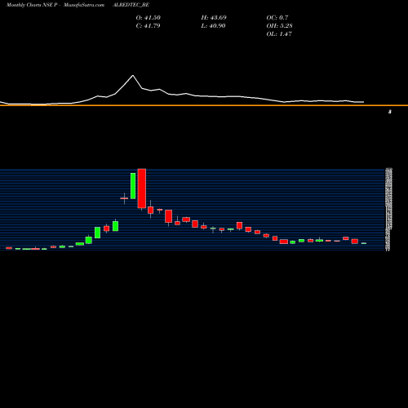
Task: Click the MunafaSutra.com site name
Action: coord(84,5)
